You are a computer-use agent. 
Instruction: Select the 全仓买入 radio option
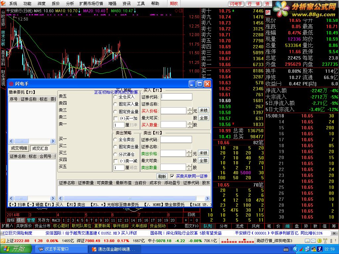pyautogui.click(x=115, y=97)
